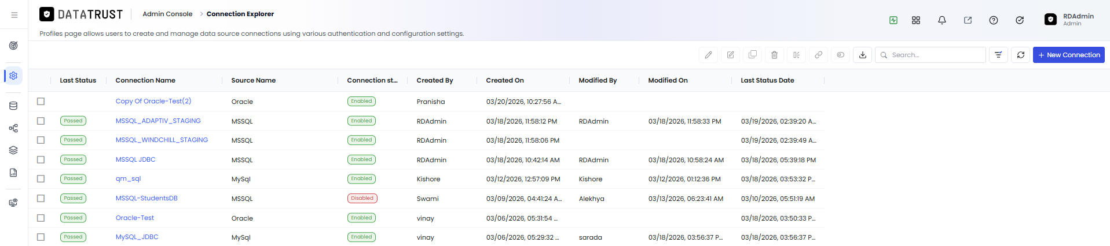
Task: Click the DataTrust shield logo
Action: (47, 14)
